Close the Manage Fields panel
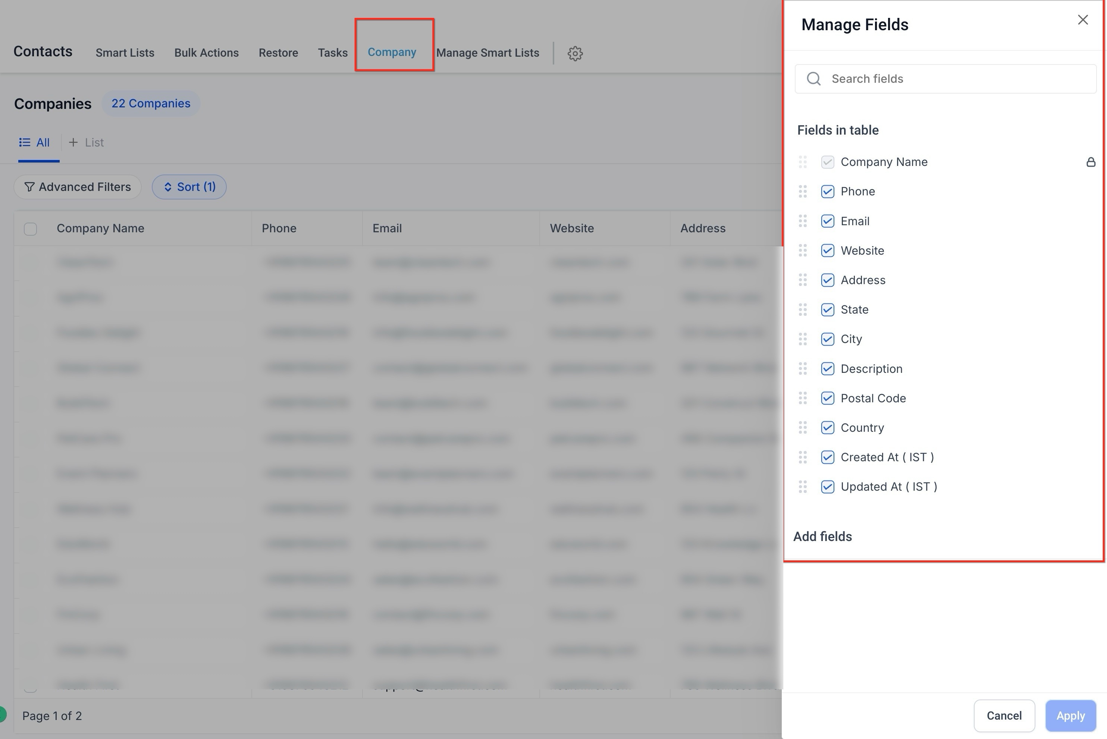1107x739 pixels. point(1082,20)
